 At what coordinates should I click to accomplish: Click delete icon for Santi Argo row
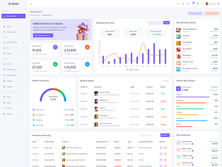[x=165, y=148]
